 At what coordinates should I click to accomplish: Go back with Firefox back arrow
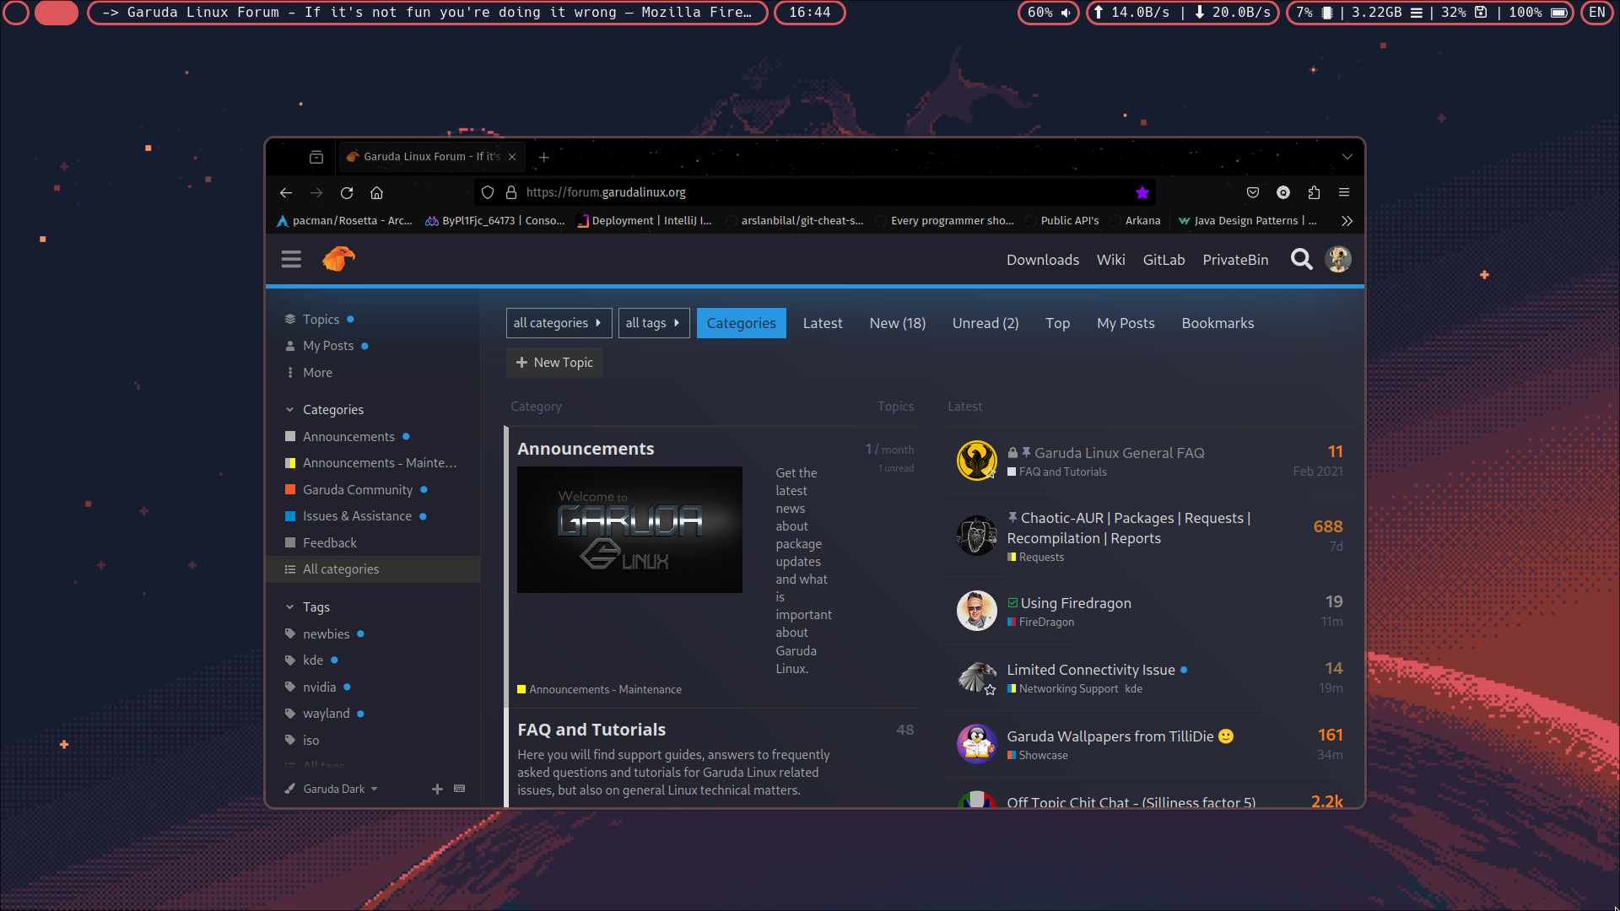pos(286,193)
